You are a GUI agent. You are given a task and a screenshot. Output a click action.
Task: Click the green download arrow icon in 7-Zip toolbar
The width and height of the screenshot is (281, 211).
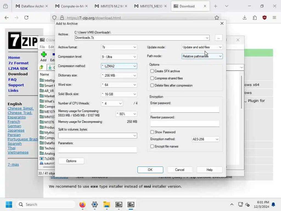[50, 67]
